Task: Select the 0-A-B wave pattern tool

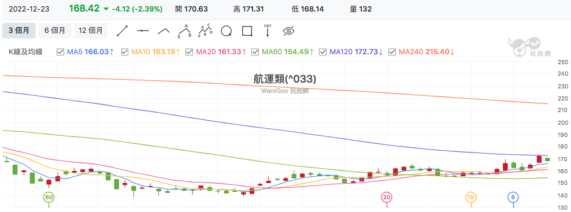Action: click(x=184, y=31)
